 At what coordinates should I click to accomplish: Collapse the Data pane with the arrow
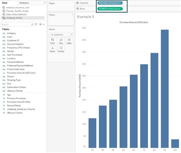pyautogui.click(x=45, y=3)
